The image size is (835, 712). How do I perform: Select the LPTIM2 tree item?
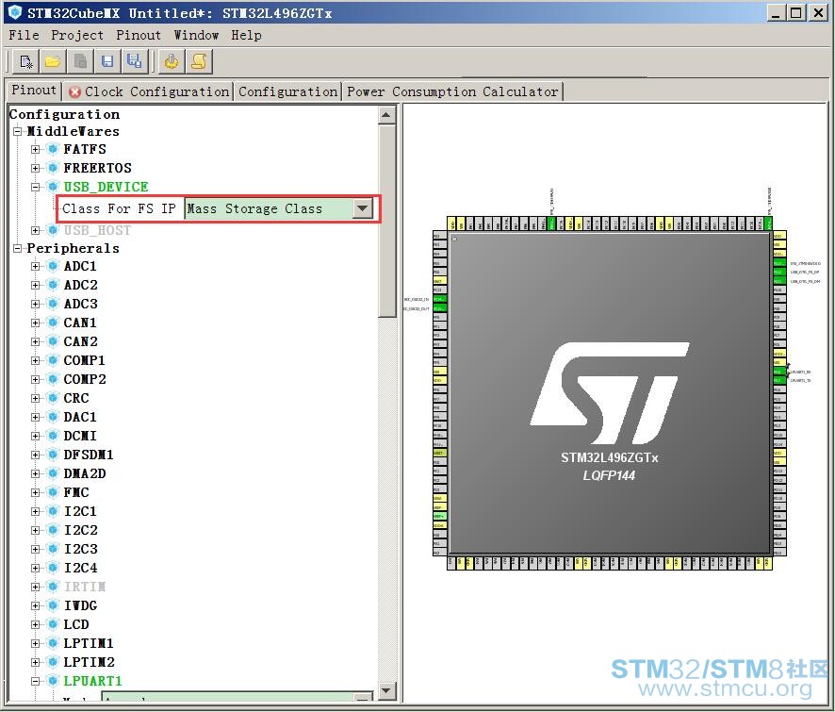(89, 662)
